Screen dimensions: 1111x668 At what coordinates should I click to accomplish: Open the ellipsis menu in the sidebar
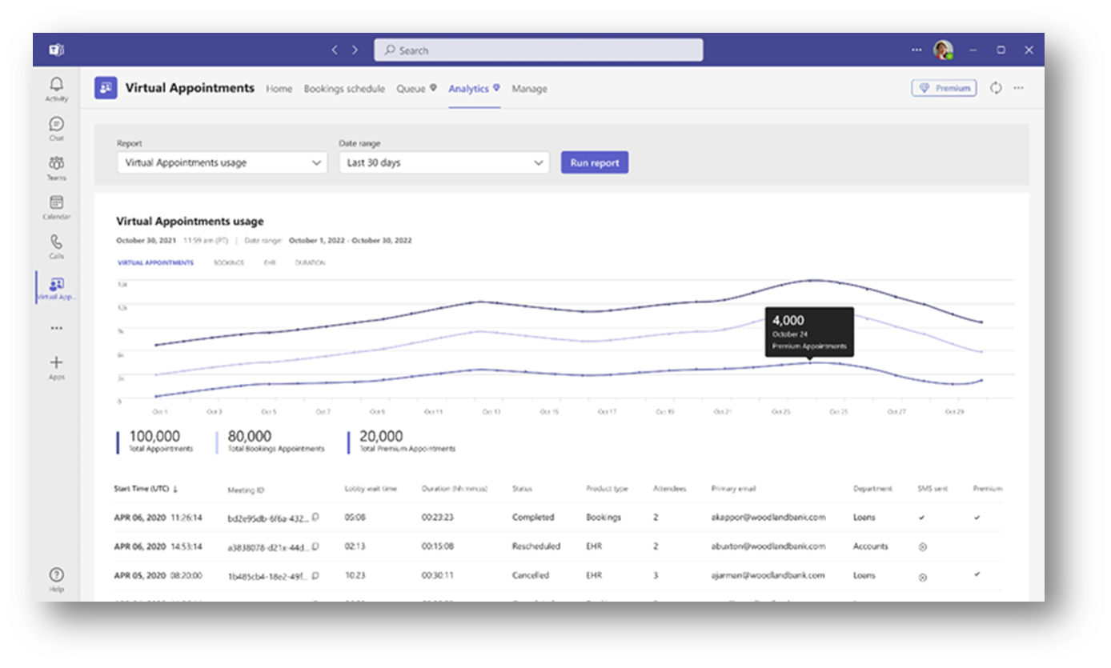pyautogui.click(x=56, y=327)
